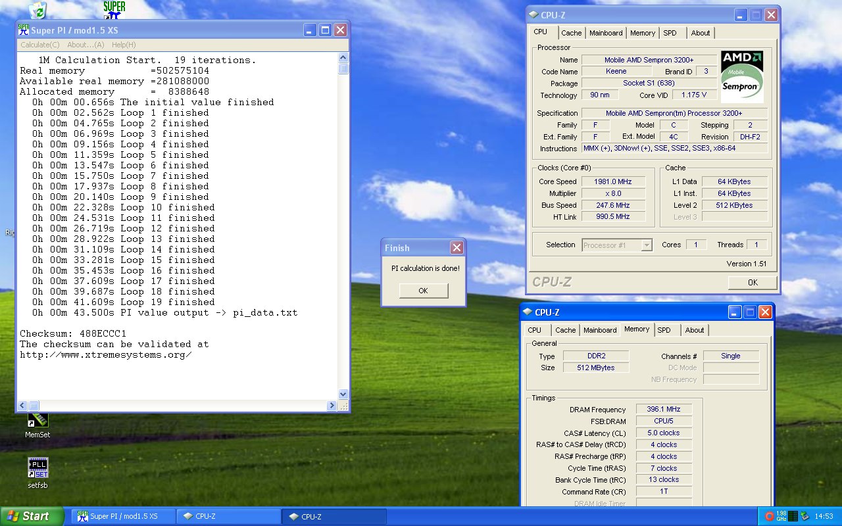842x526 pixels.
Task: Open the Help(H) menu in Super PI
Action: (124, 45)
